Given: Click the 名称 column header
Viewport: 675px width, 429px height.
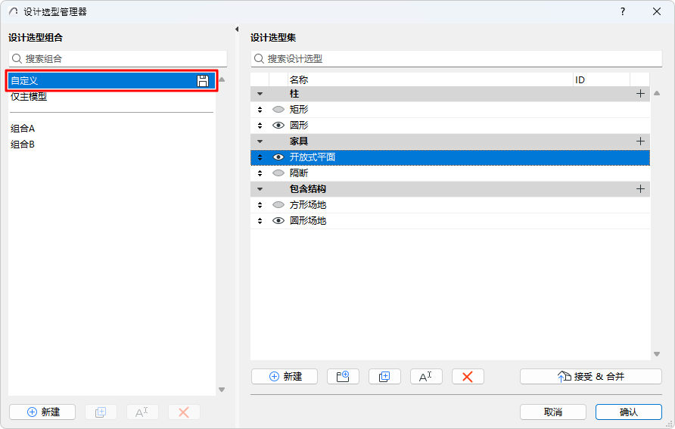Looking at the screenshot, I should click(430, 79).
